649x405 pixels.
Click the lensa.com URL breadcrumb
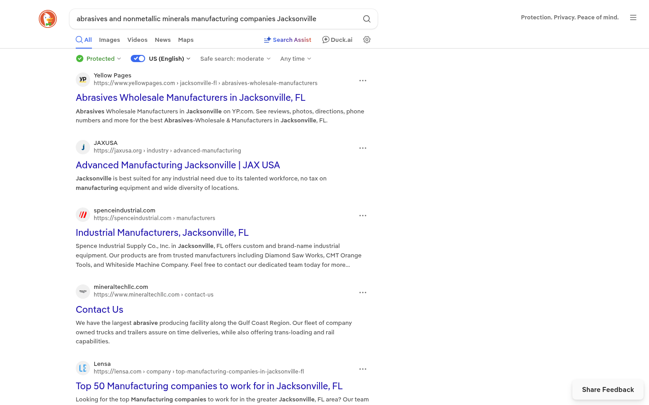(199, 372)
